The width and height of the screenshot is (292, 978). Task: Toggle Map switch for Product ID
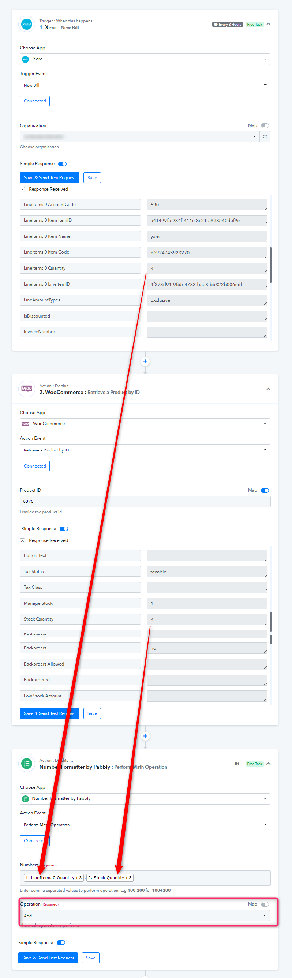(265, 490)
